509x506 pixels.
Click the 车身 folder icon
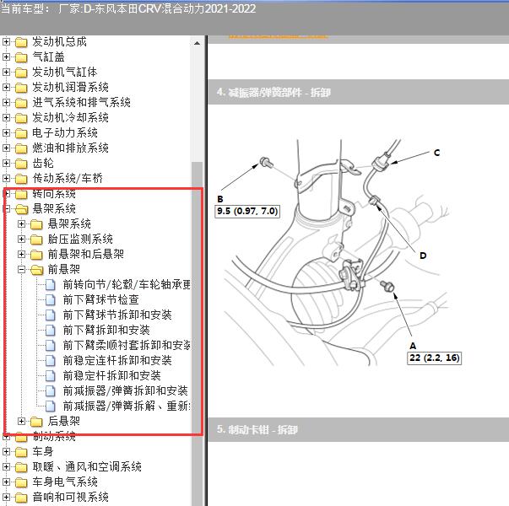click(21, 452)
